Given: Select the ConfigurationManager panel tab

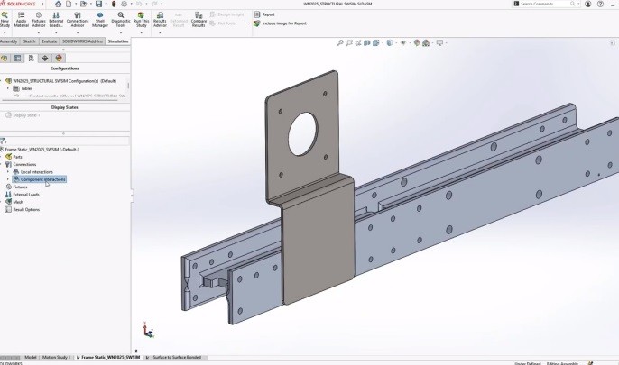Looking at the screenshot, I should 32,59.
